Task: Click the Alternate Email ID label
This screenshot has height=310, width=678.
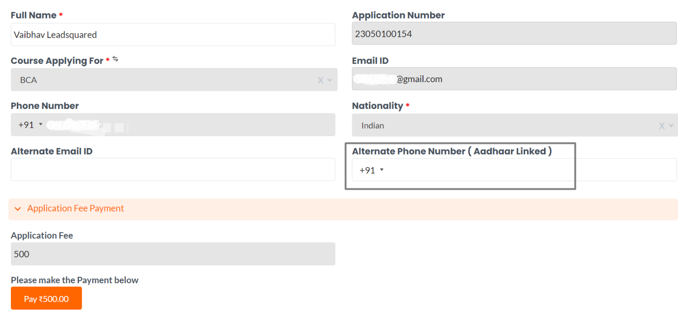Action: pos(52,151)
